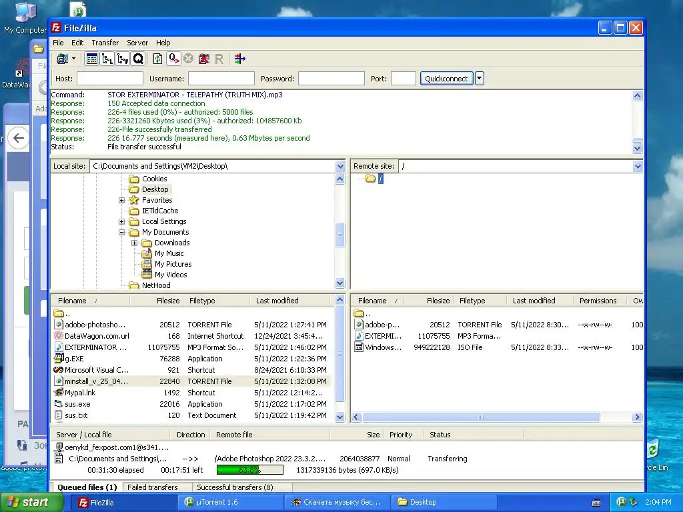This screenshot has width=683, height=512.
Task: Toggle processing of the transfer queue
Action: pos(174,59)
